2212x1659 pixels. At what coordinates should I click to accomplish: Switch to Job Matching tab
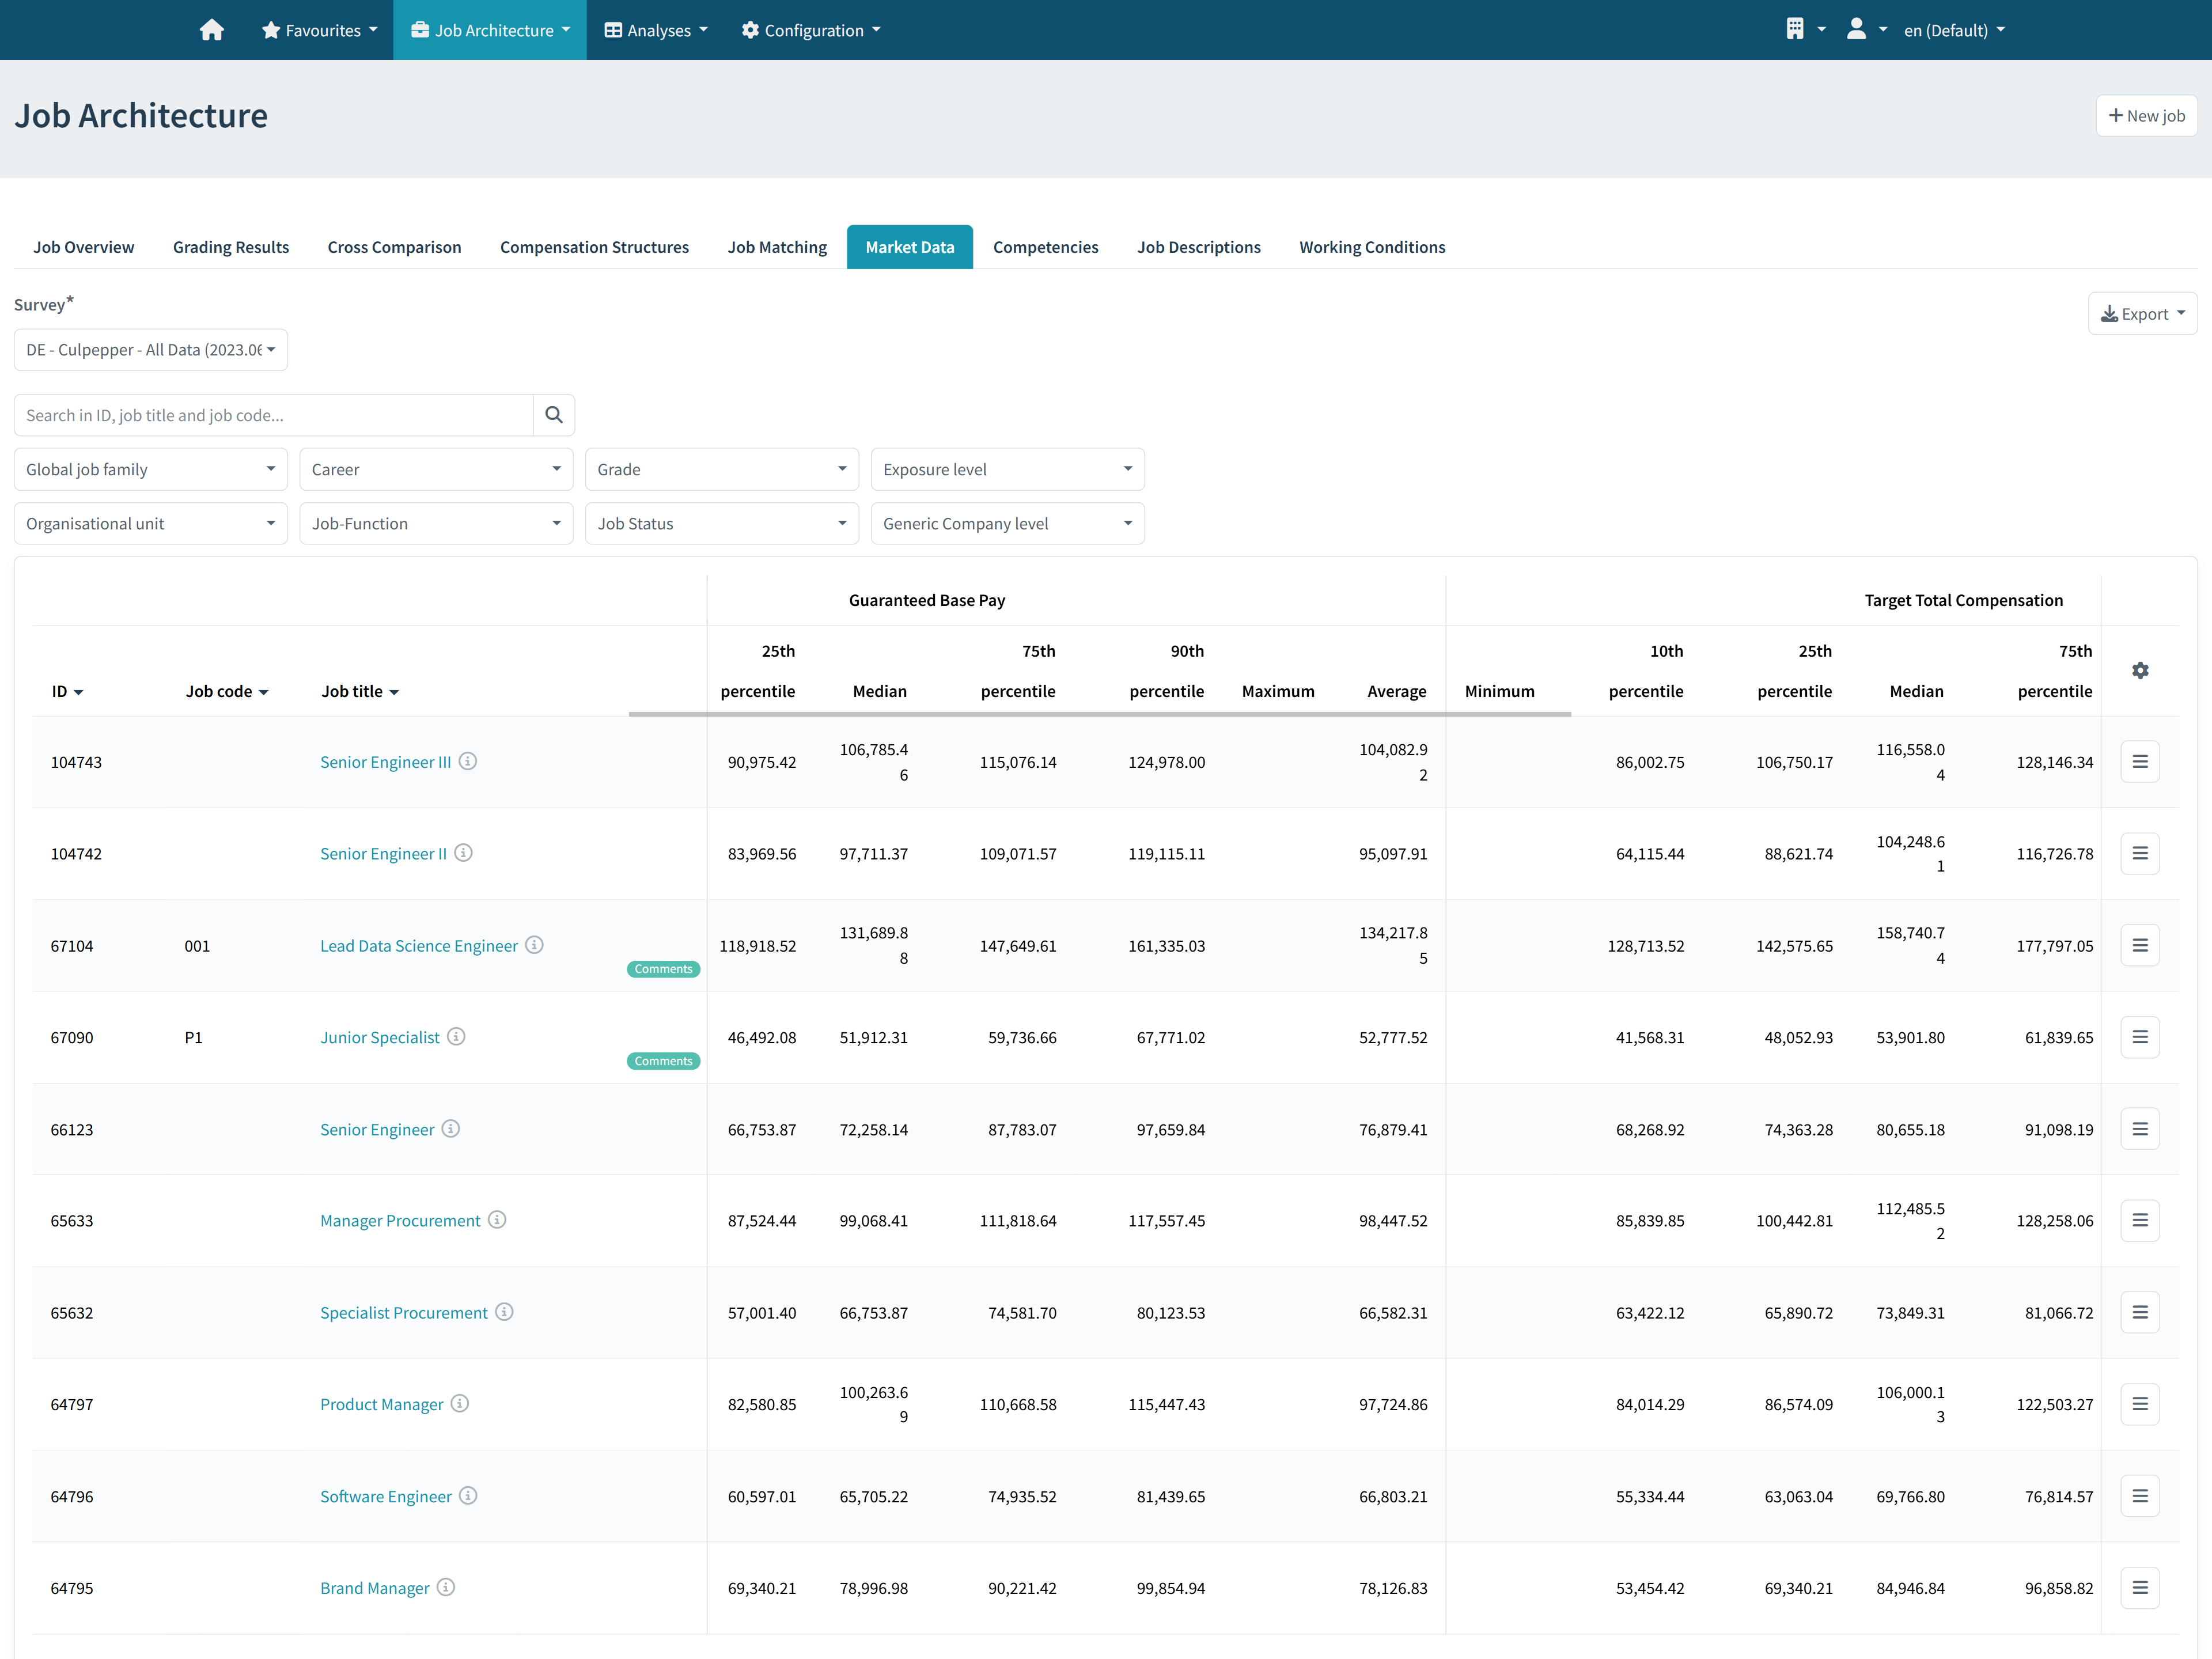point(778,247)
